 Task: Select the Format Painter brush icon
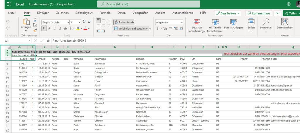[x=35, y=30]
